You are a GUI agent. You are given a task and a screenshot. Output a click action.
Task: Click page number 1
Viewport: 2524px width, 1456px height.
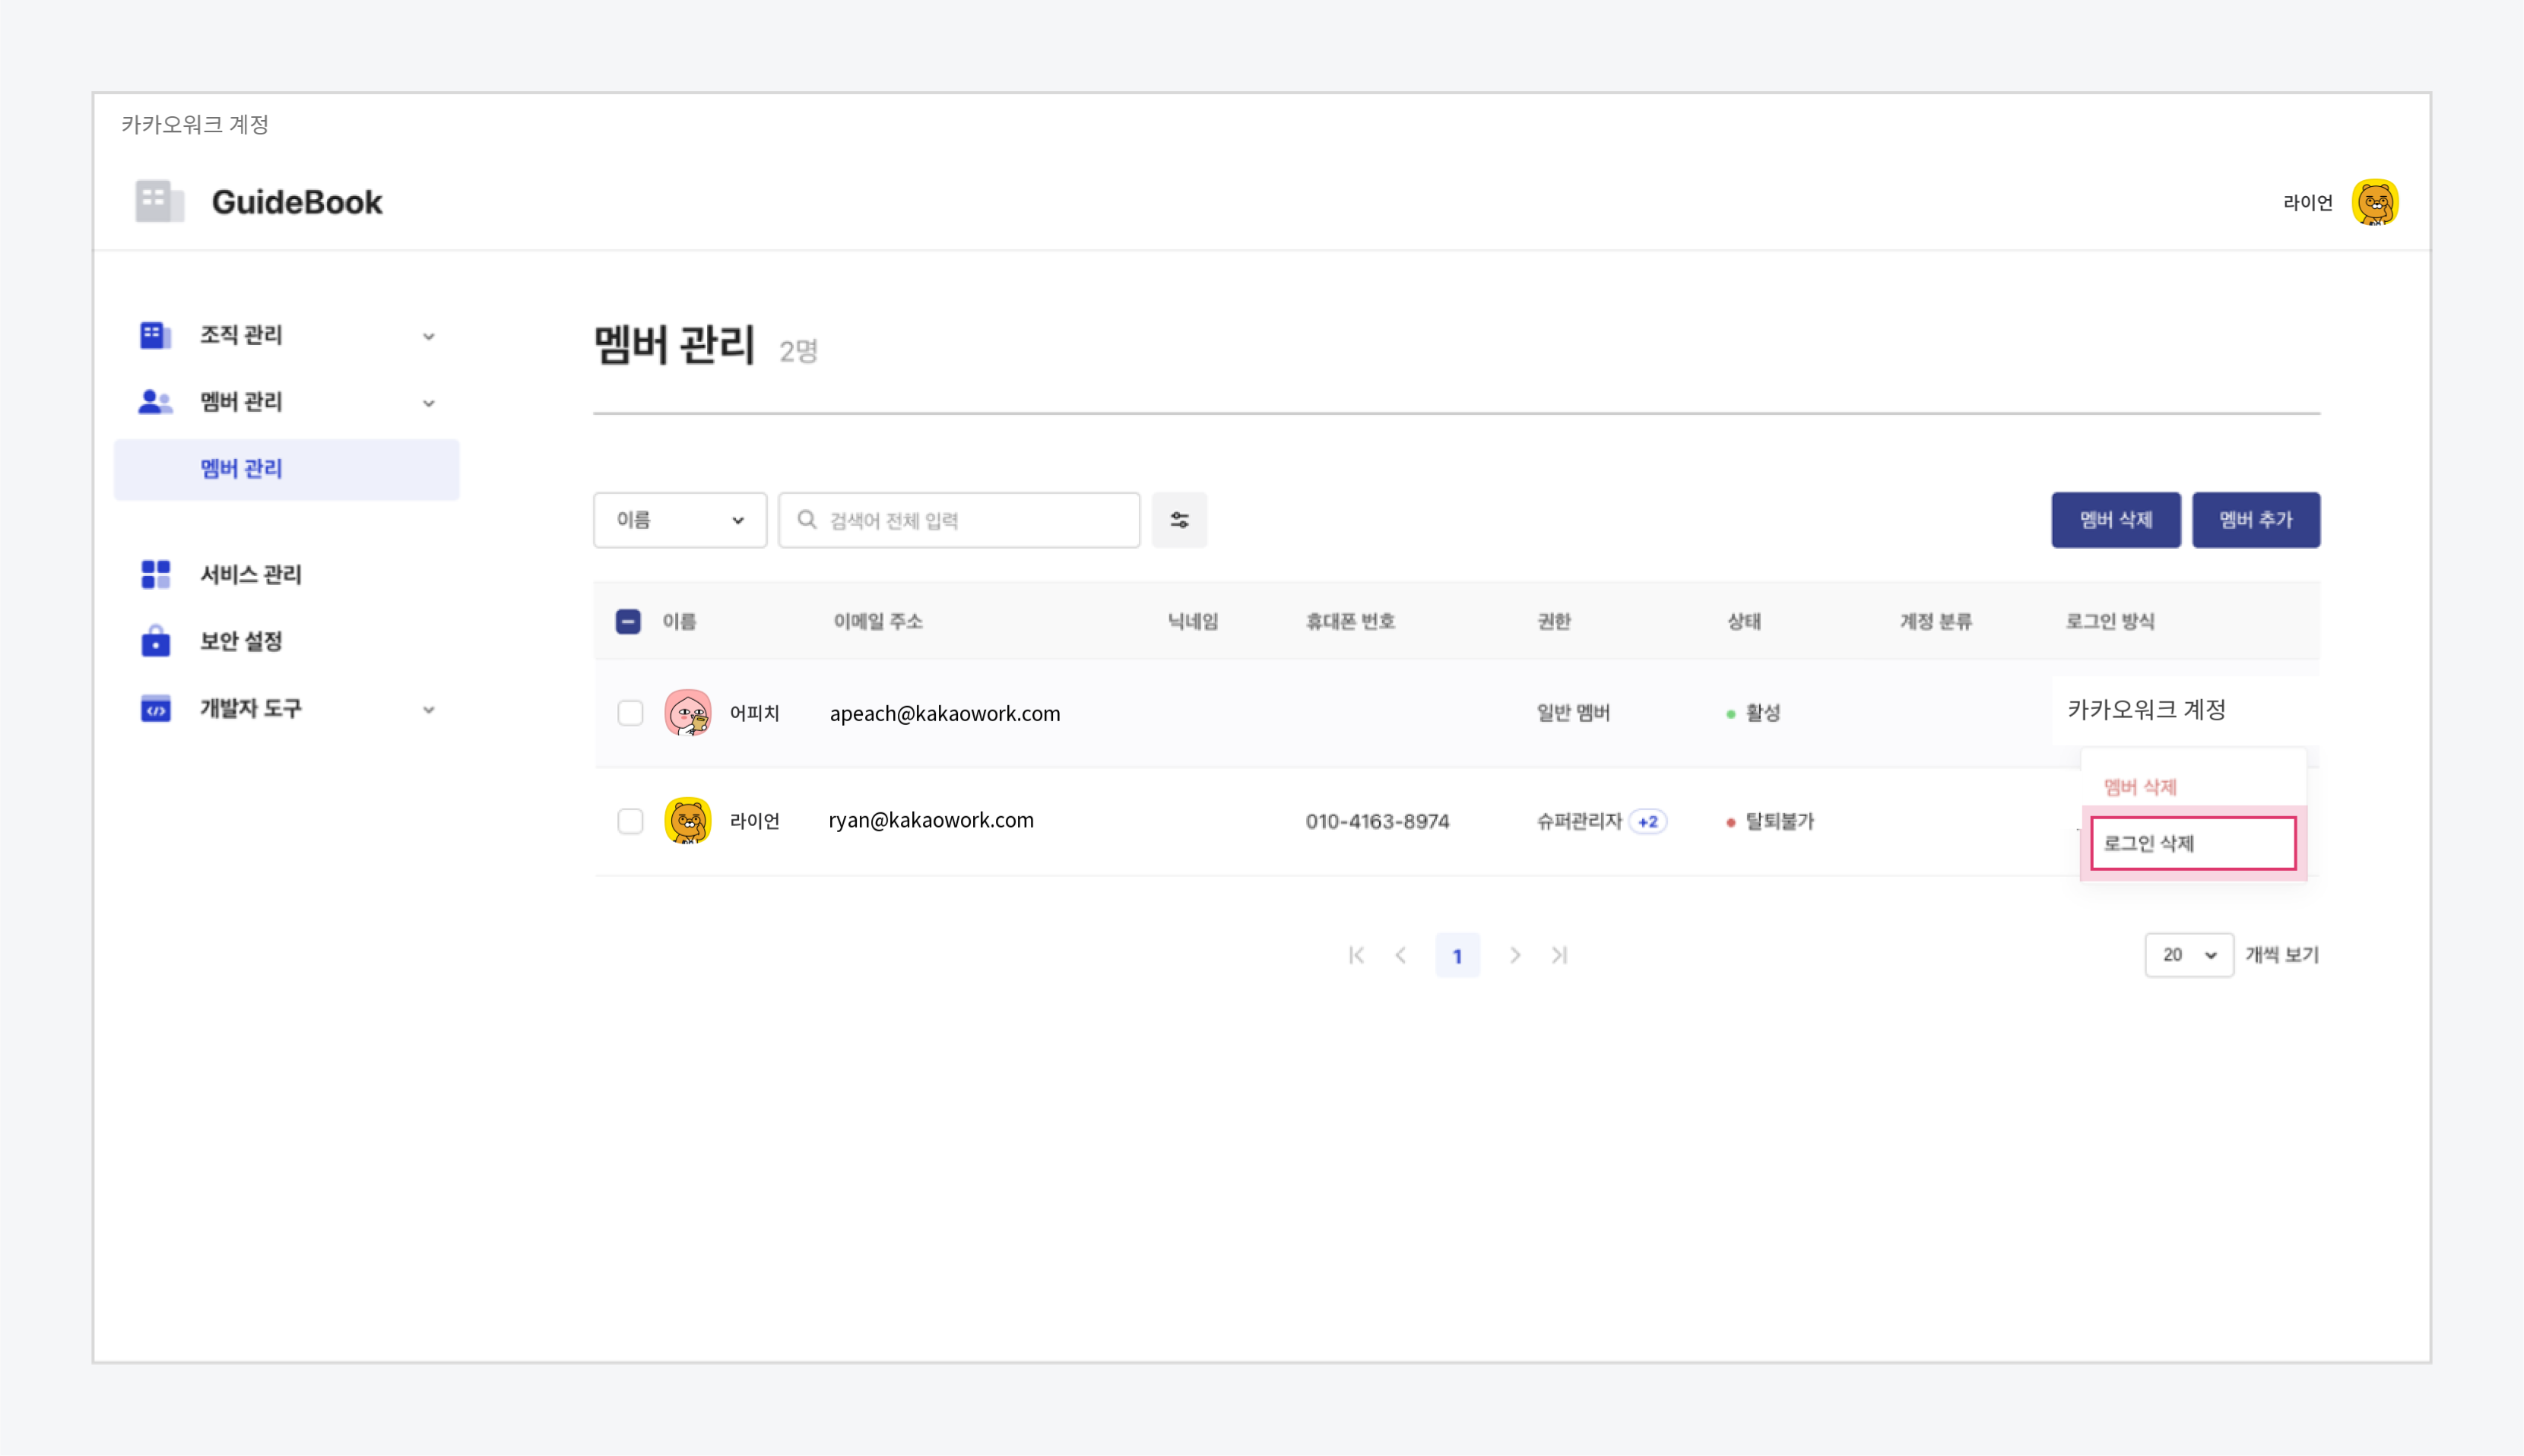[x=1457, y=956]
